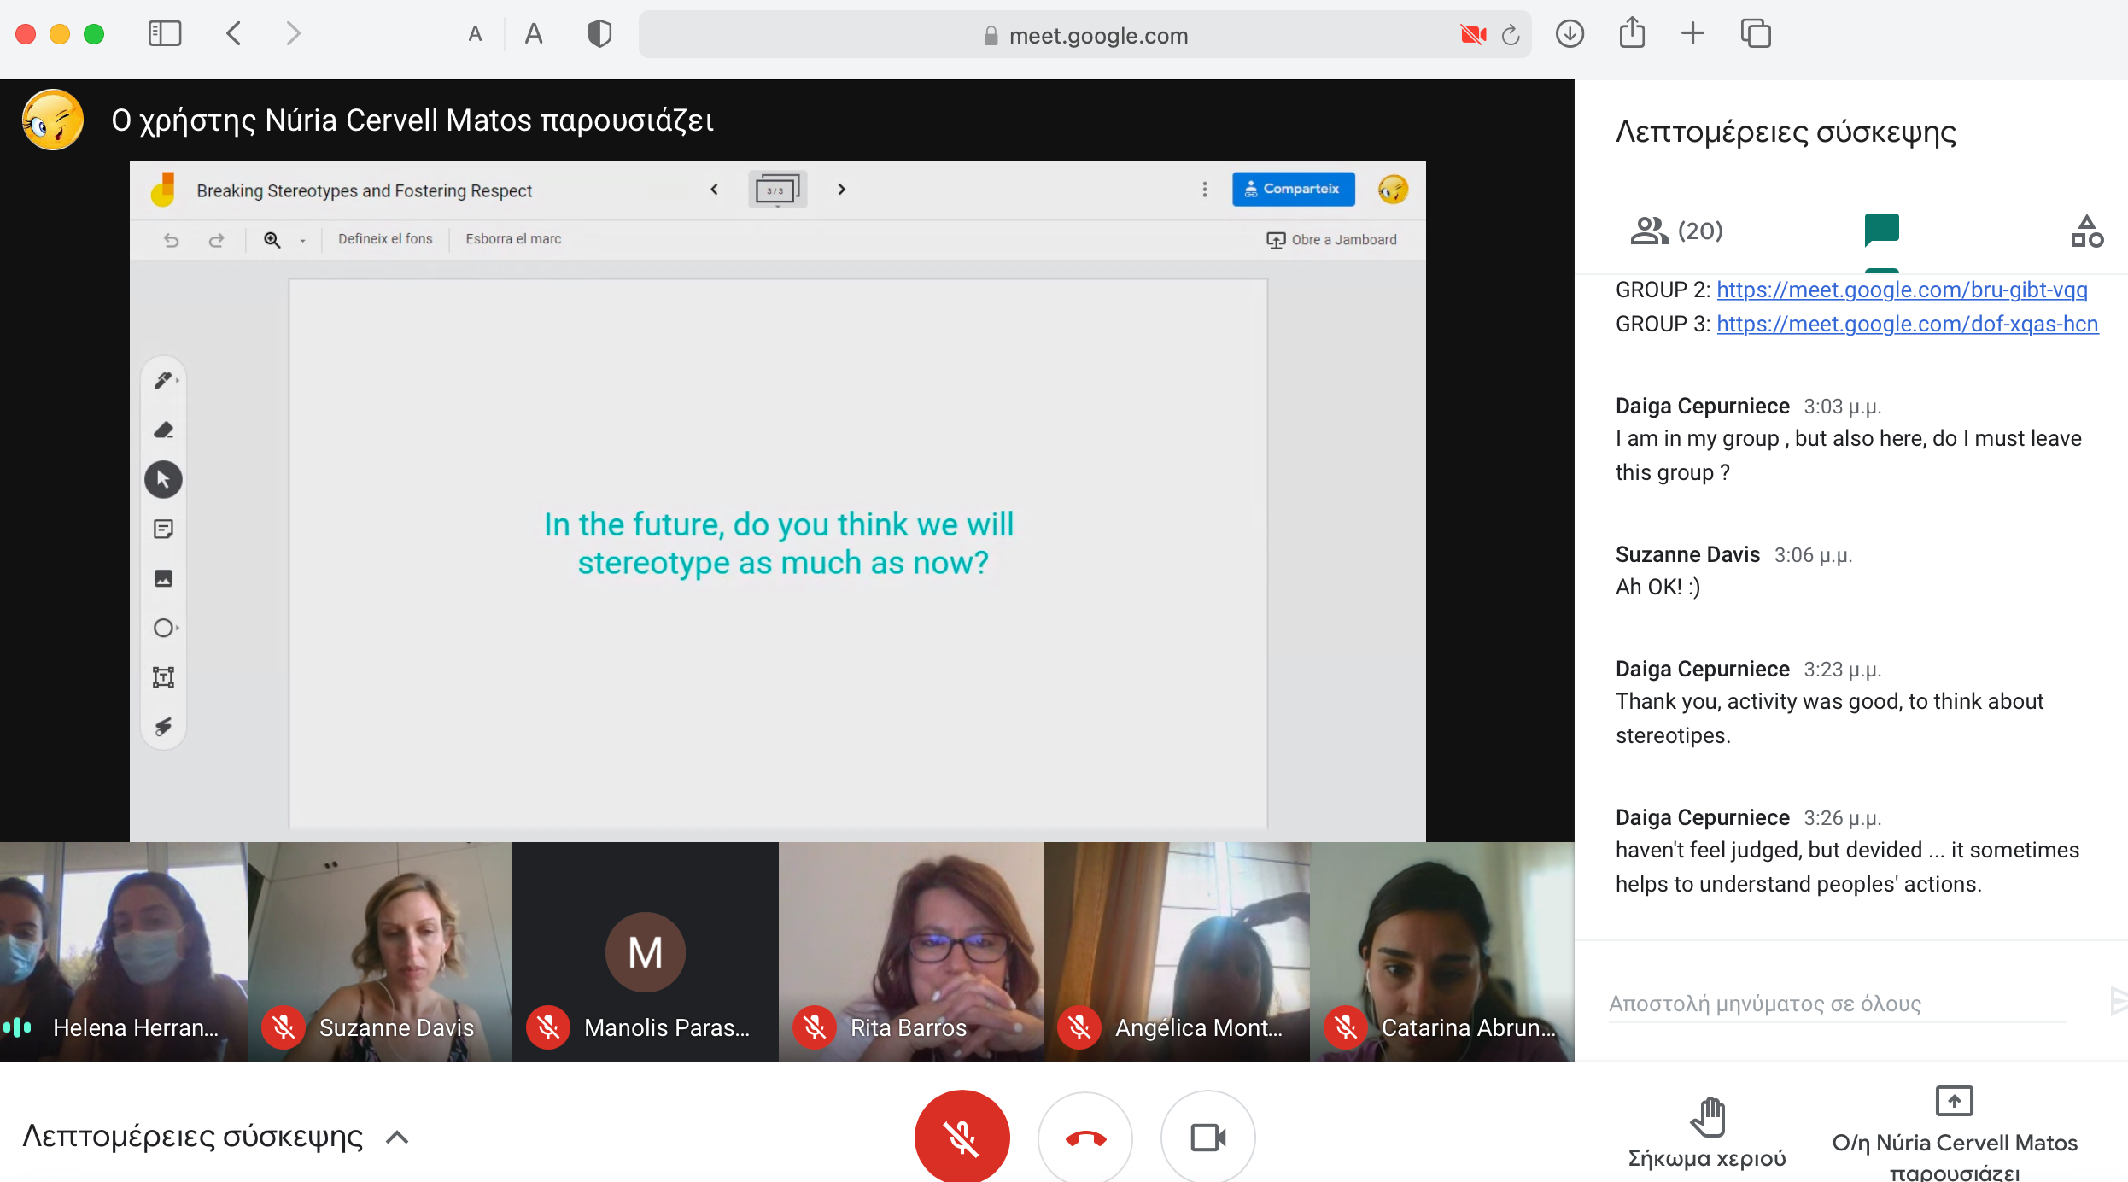
Task: Select the Jamboard eraser tool
Action: click(x=164, y=430)
